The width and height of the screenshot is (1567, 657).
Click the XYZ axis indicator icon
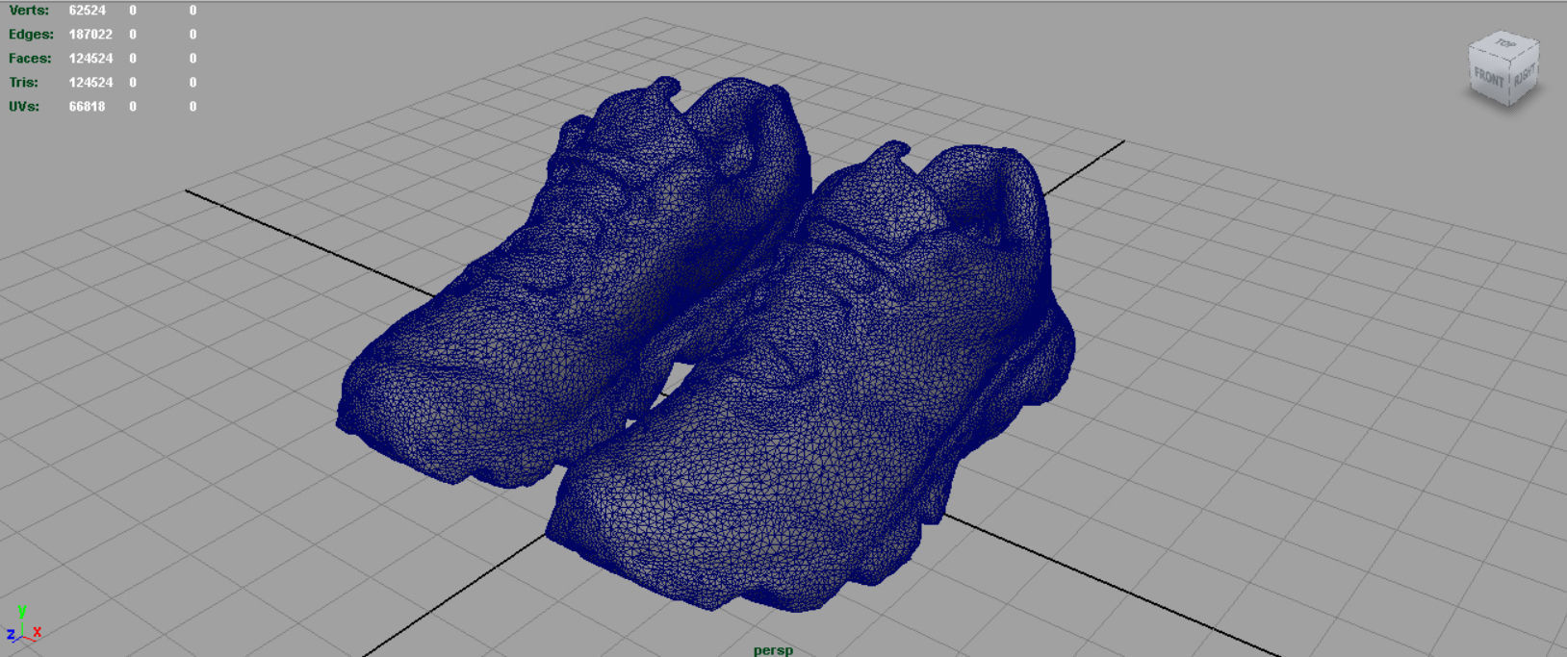23,625
